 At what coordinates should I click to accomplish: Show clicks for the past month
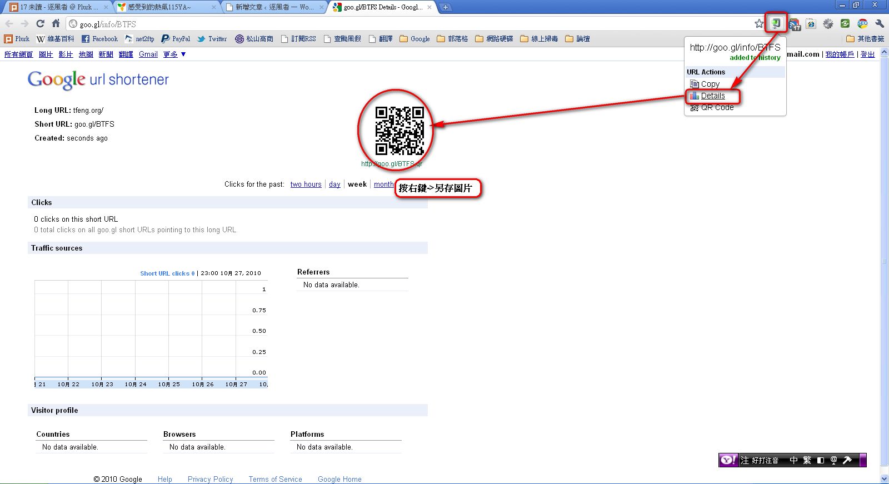383,184
